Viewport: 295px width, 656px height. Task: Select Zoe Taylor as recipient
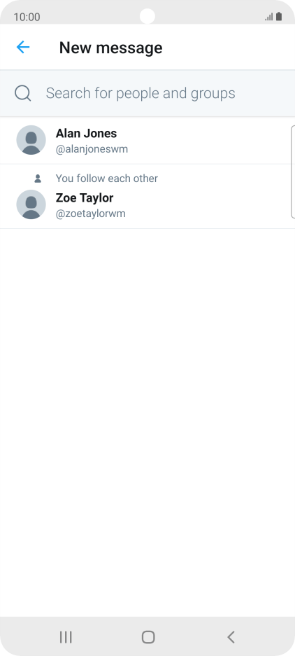pyautogui.click(x=145, y=197)
